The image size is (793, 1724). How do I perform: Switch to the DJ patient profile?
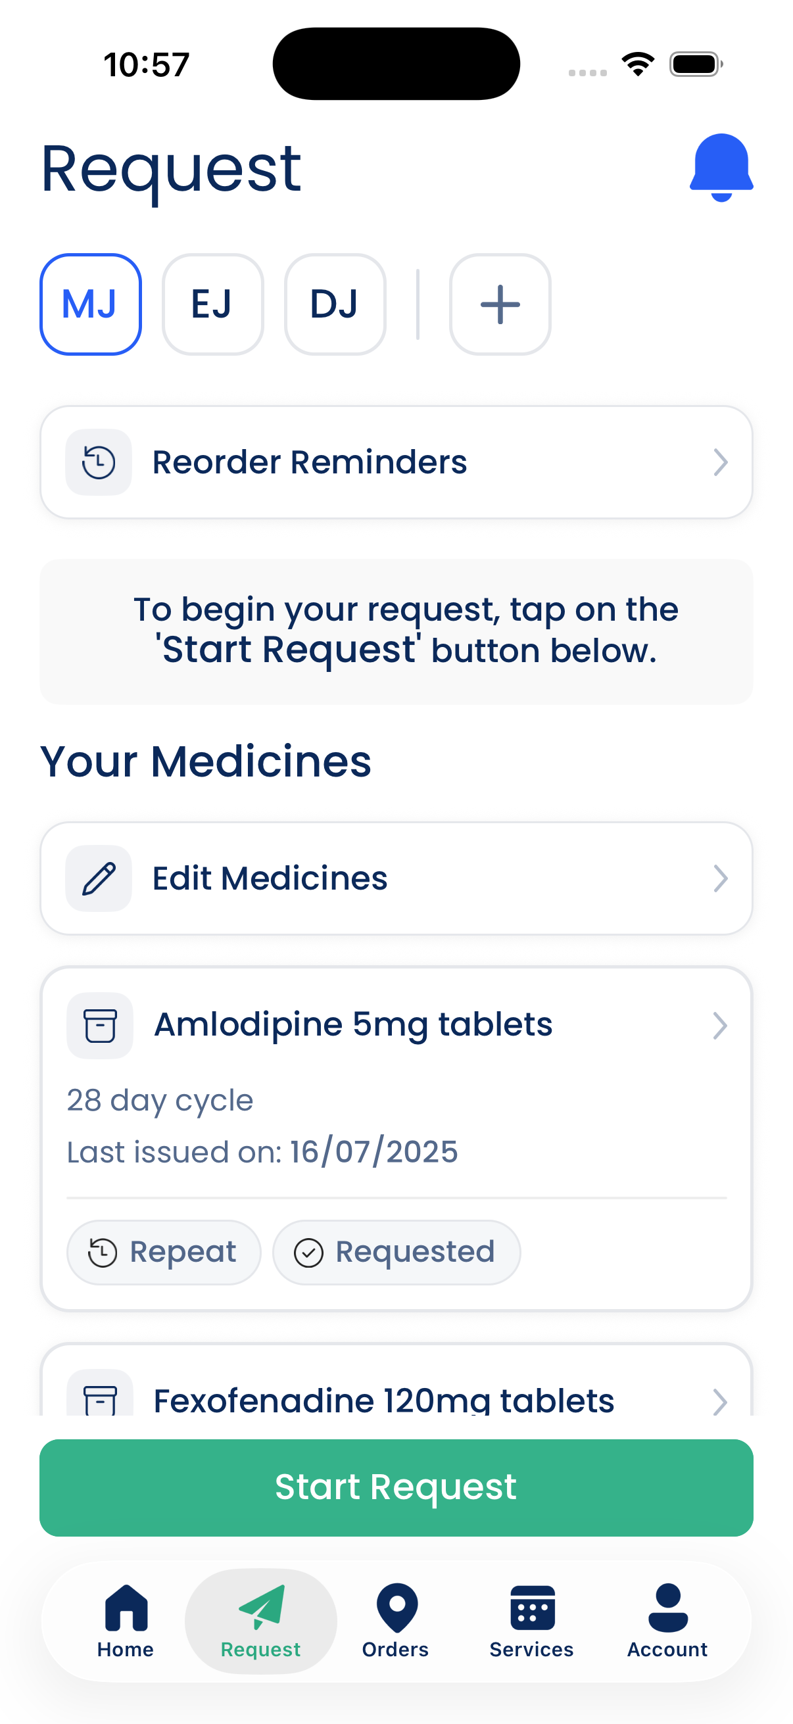coord(335,304)
